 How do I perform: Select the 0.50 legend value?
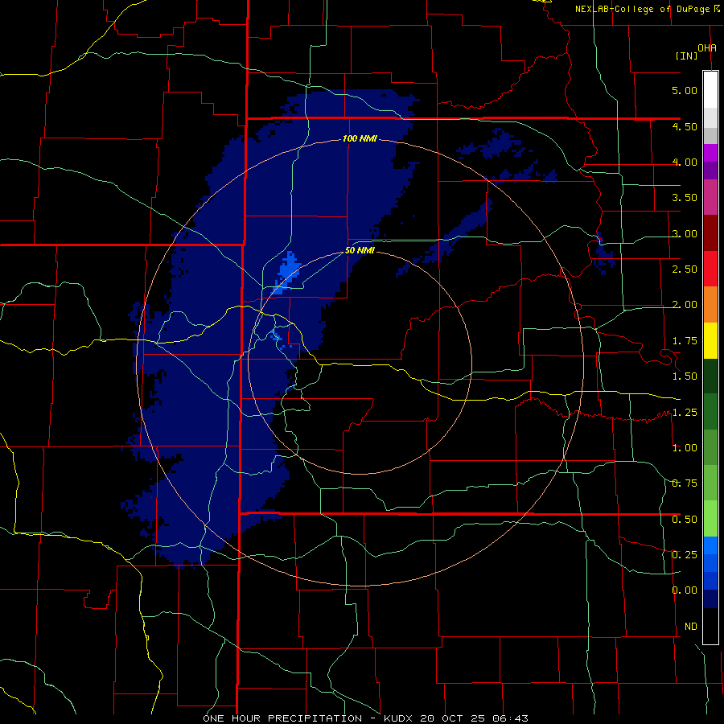(685, 520)
